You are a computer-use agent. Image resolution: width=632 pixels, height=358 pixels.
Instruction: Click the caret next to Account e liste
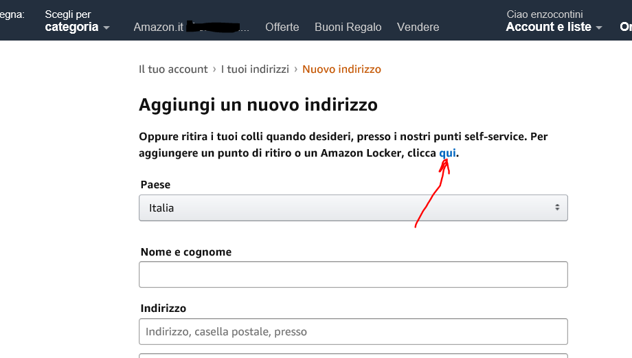(x=599, y=28)
